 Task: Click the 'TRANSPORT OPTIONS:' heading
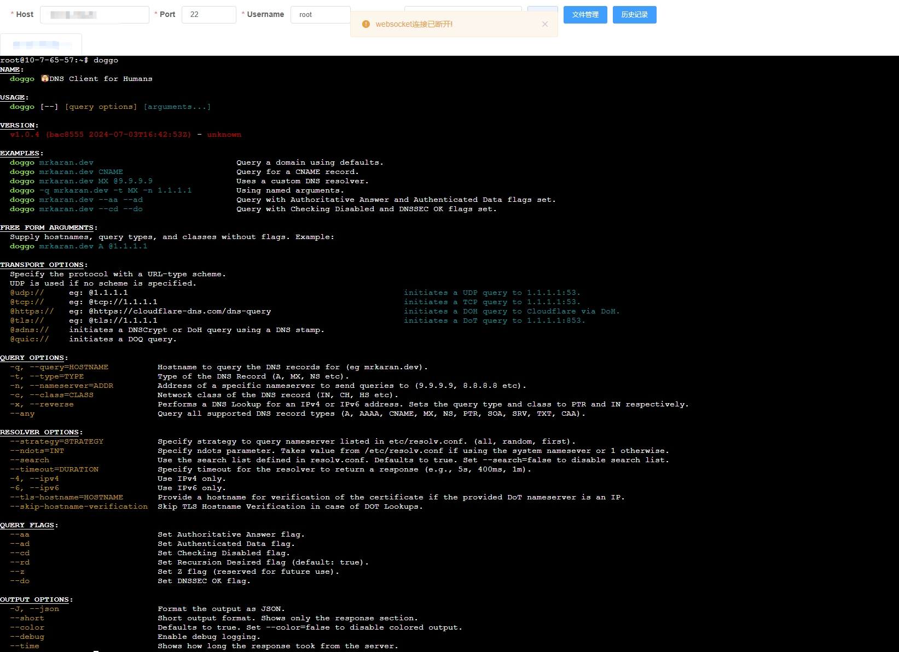point(44,265)
